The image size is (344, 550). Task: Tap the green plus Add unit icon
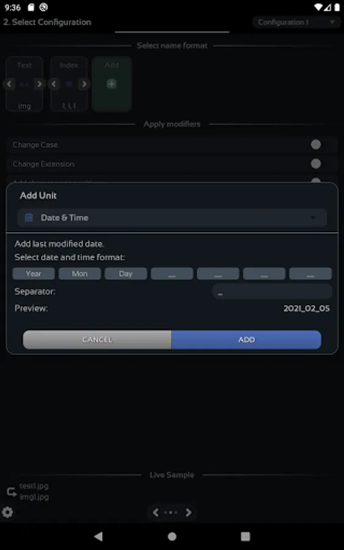click(112, 84)
